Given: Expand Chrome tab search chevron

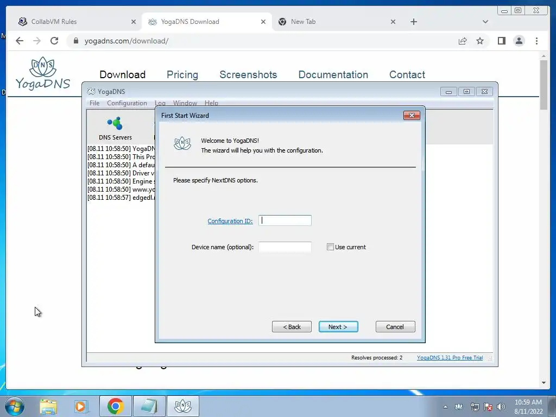Looking at the screenshot, I should point(485,22).
